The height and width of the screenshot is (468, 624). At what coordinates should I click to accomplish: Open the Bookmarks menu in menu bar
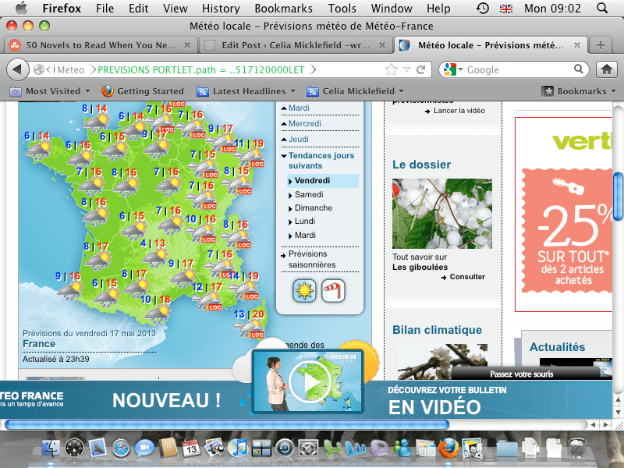tap(283, 8)
